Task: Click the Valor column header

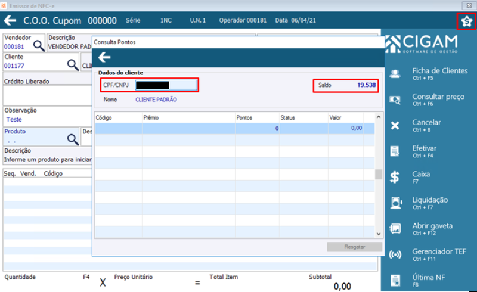Action: [346, 118]
